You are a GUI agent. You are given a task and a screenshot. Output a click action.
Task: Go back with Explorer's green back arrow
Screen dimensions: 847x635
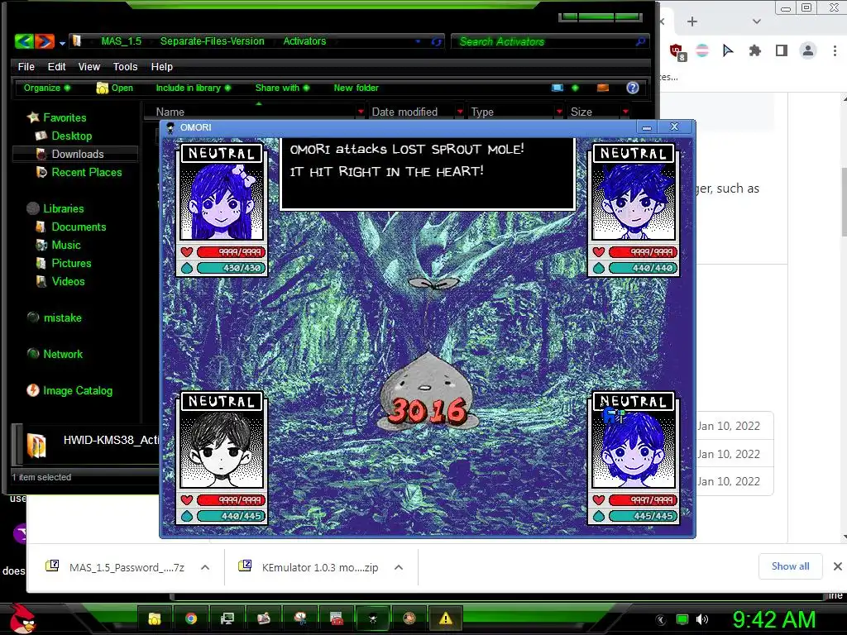coord(24,41)
